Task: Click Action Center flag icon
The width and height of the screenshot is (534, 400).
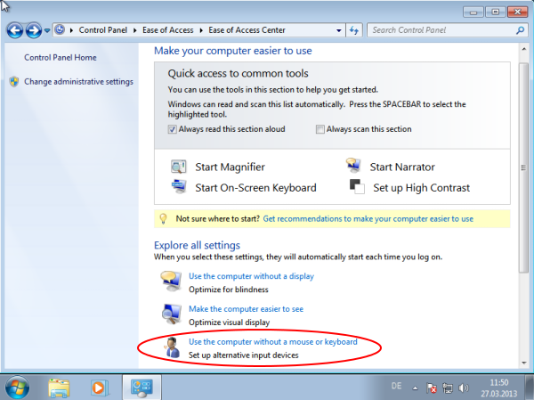Action: 431,388
